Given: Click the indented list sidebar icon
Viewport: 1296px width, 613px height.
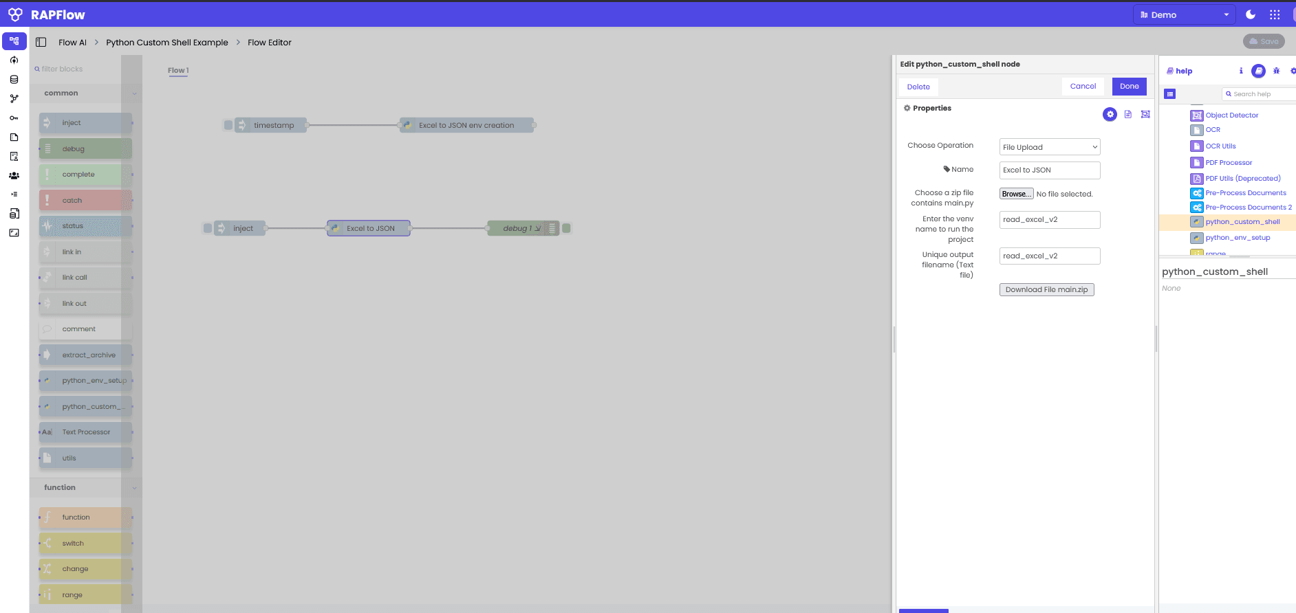Looking at the screenshot, I should (x=14, y=194).
